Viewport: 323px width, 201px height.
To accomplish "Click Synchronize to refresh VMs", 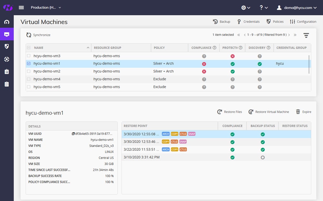I will (38, 35).
